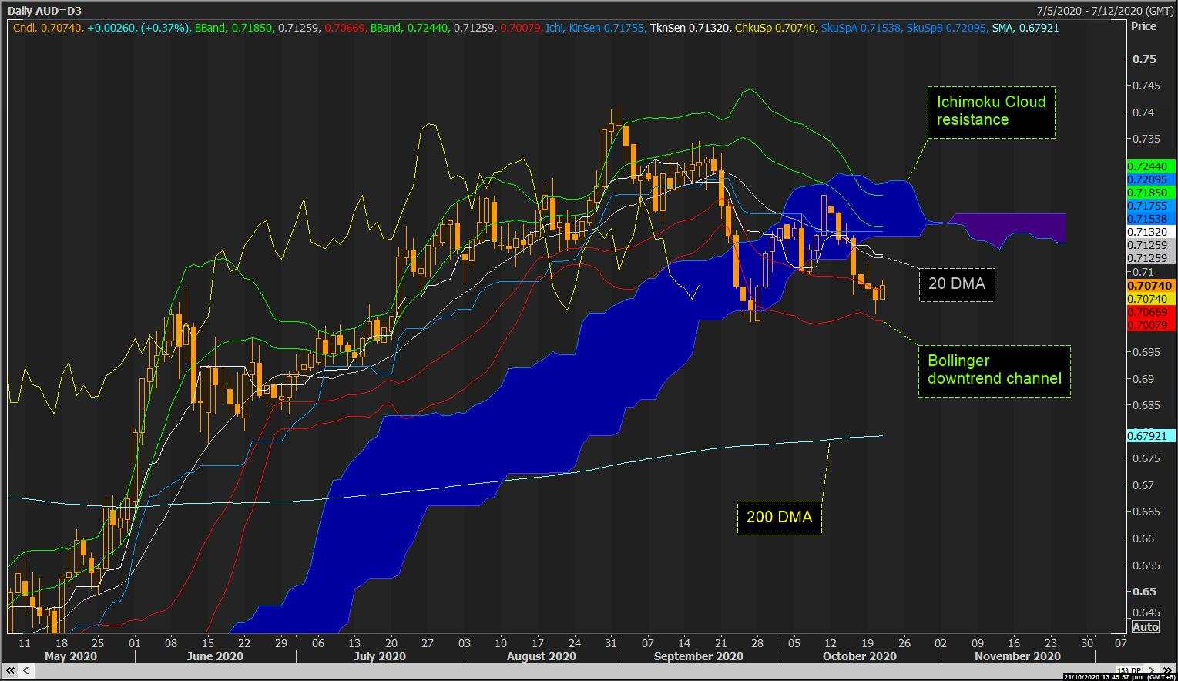Select the SkuSpA 0.71538 legend entry
This screenshot has height=681, width=1178.
click(861, 28)
